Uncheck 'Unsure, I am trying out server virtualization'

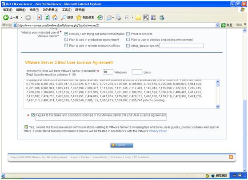[66, 34]
